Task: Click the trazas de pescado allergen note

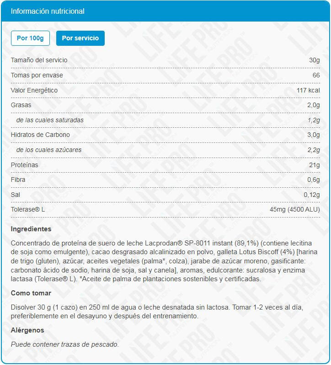Action: 64,344
